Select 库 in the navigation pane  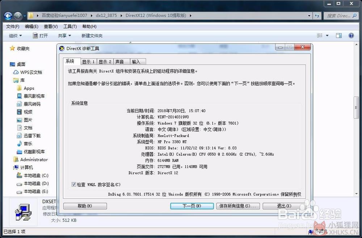tap(19, 80)
